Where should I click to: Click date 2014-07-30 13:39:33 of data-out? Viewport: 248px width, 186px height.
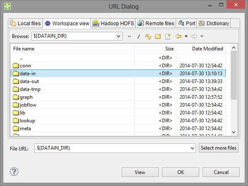click(201, 81)
